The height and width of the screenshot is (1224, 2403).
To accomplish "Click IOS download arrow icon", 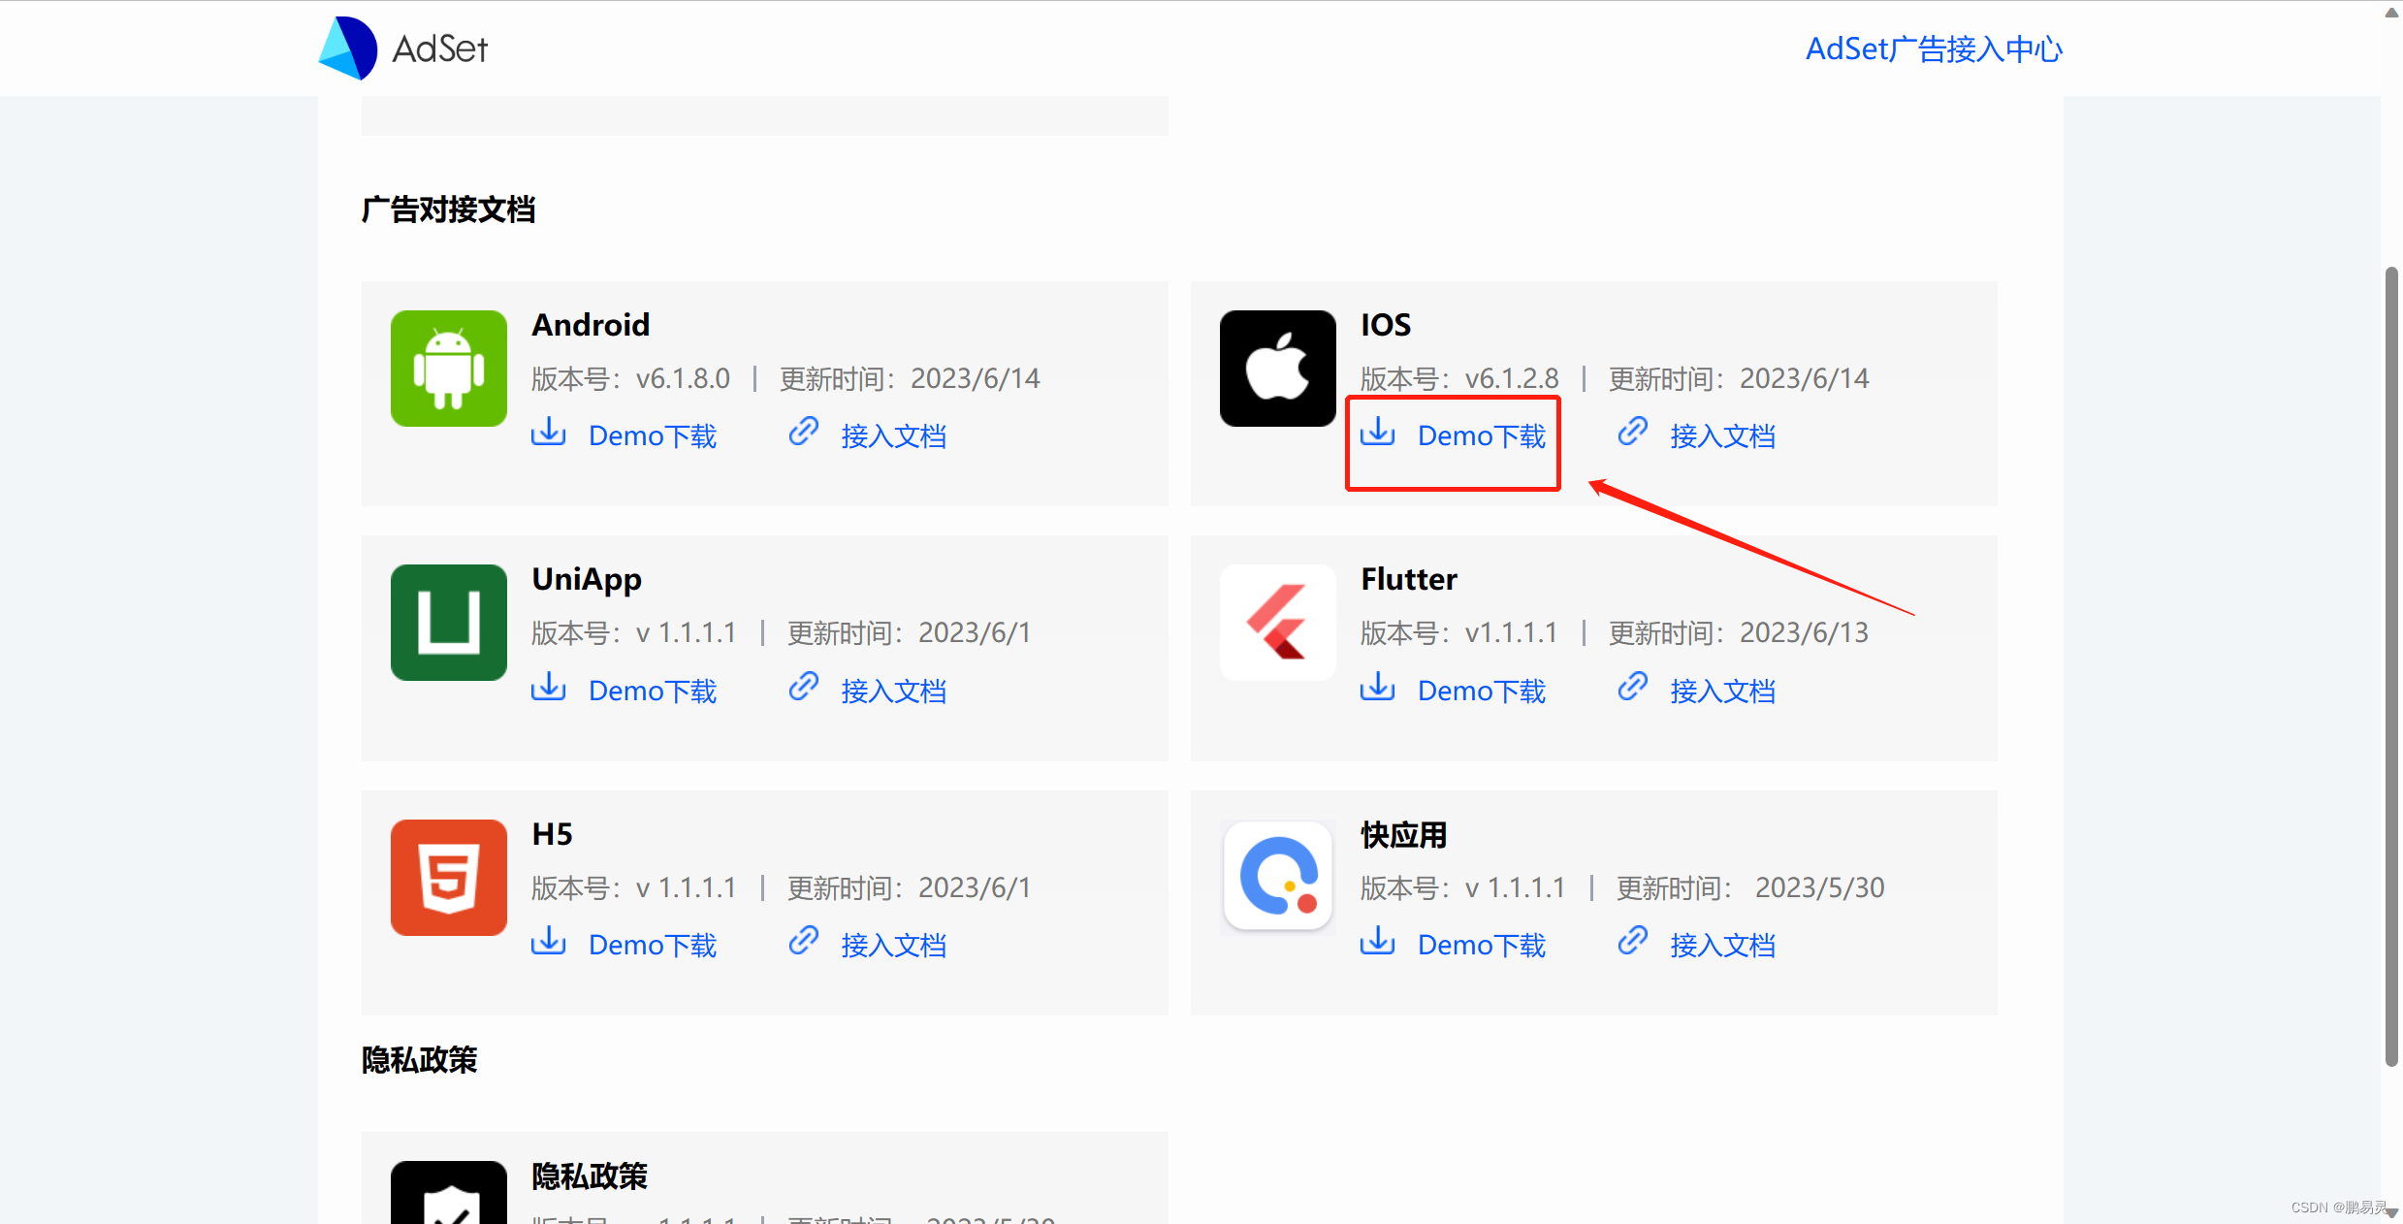I will click(x=1378, y=432).
